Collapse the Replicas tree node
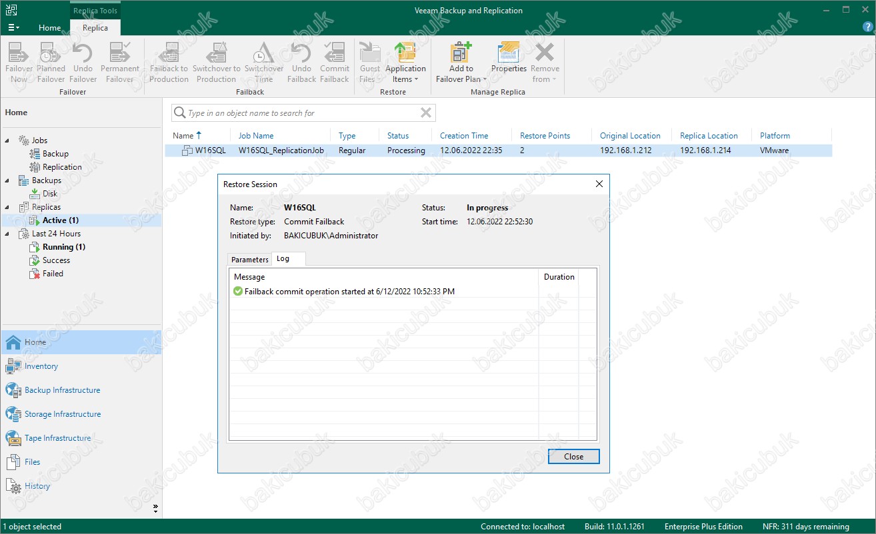 7,207
